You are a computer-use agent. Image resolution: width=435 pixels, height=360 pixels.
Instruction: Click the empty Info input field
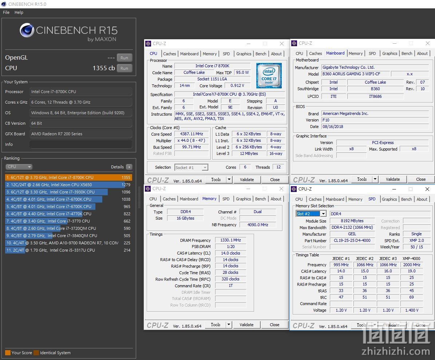[81, 144]
